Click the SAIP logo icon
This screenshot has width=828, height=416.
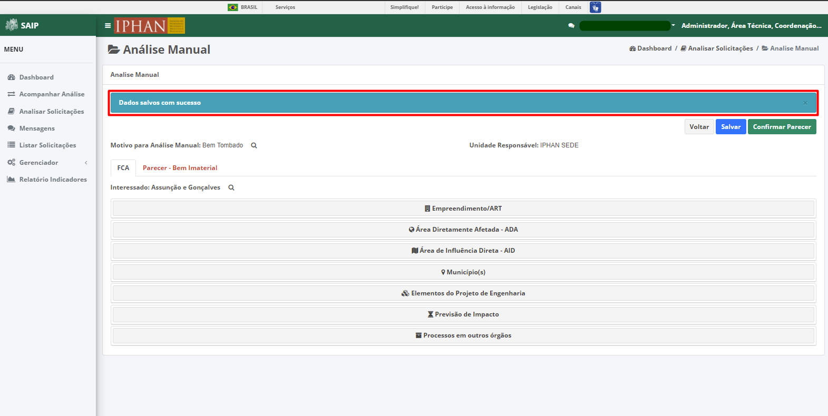12,25
